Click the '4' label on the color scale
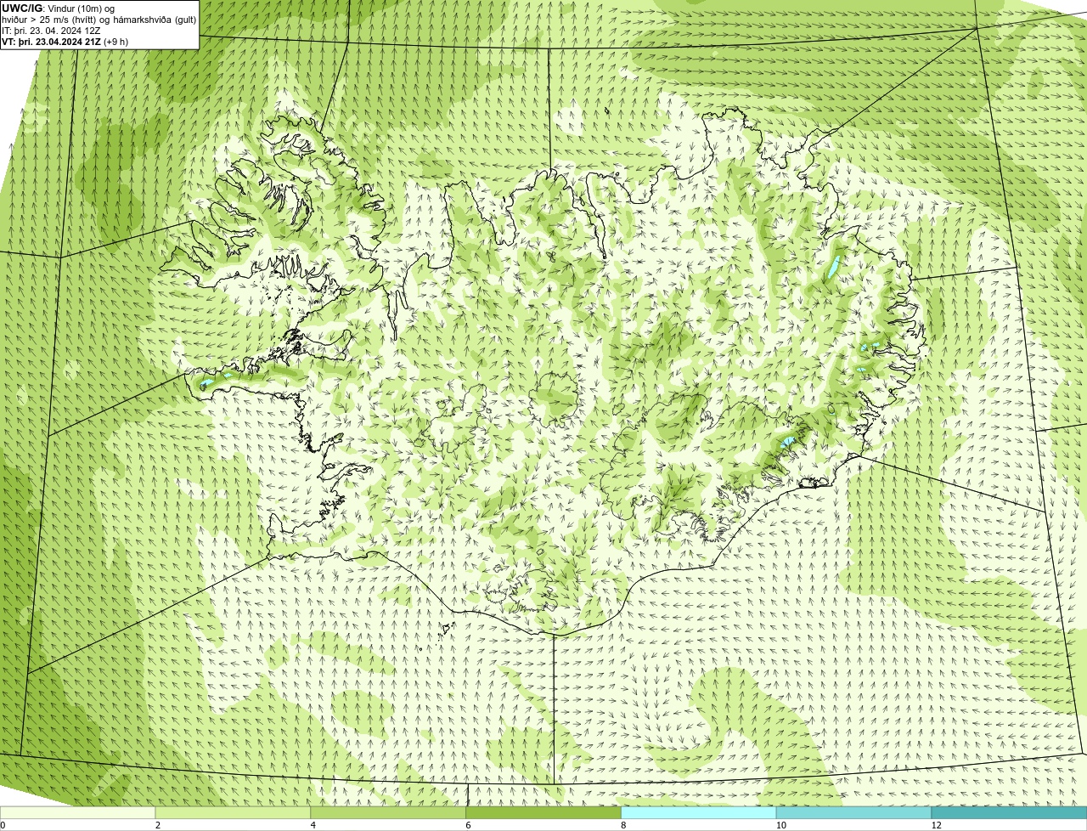The width and height of the screenshot is (1087, 831). pos(313,825)
